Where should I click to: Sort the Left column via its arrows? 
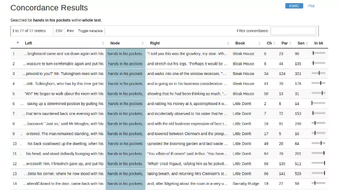103,43
